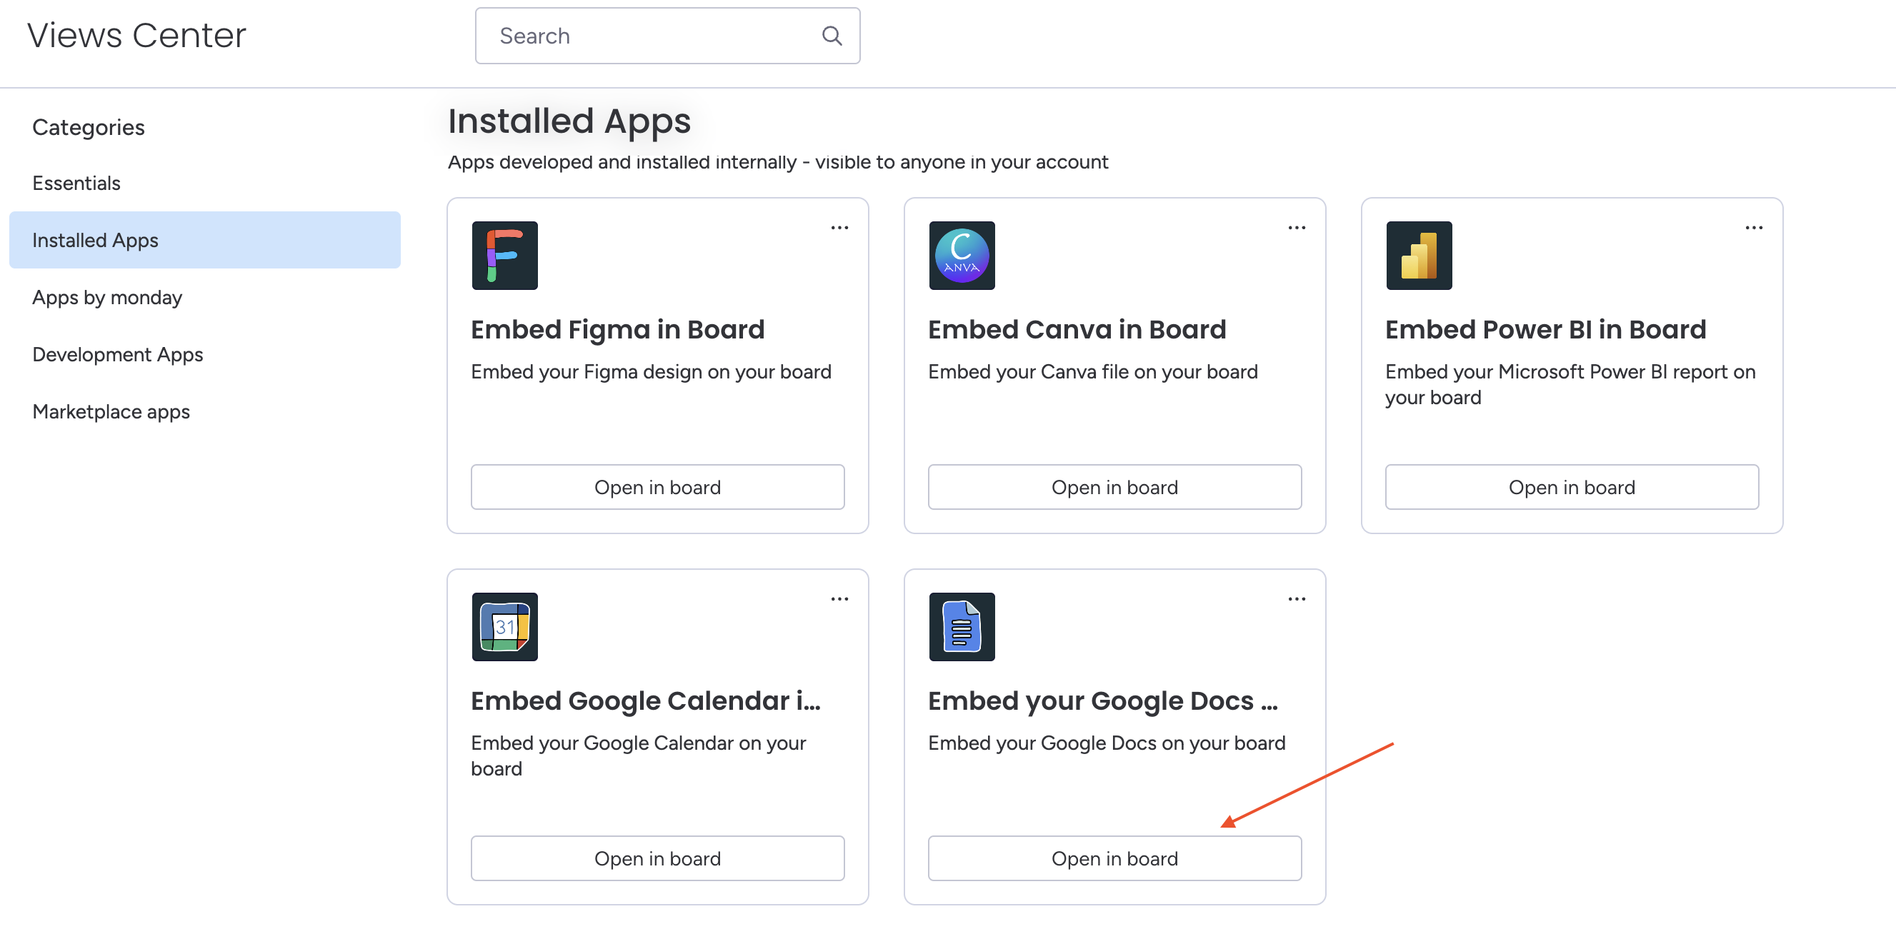Select the Installed Apps category
This screenshot has width=1896, height=934.
tap(96, 241)
